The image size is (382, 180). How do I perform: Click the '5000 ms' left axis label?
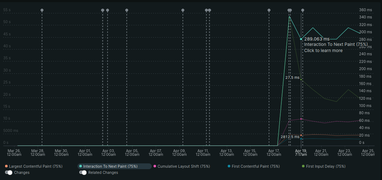tap(11, 130)
